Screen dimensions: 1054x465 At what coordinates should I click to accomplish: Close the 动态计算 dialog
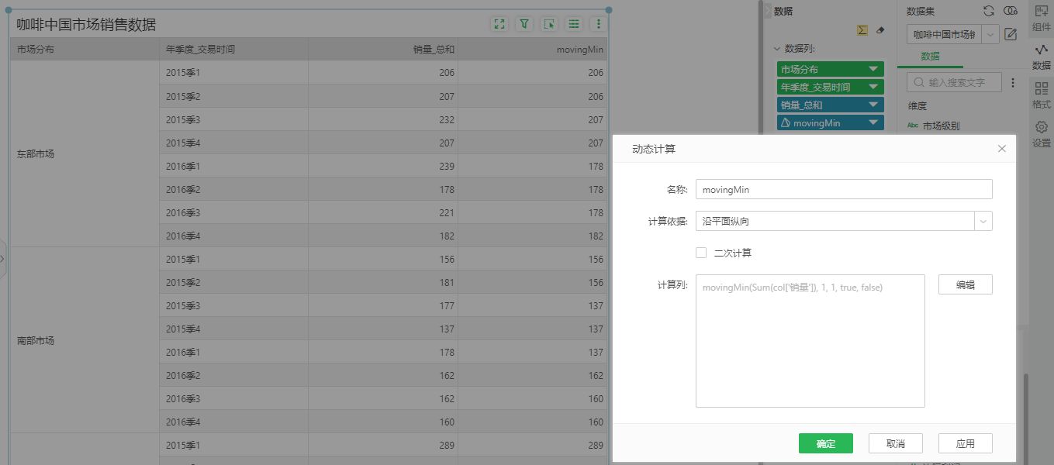click(x=1001, y=149)
